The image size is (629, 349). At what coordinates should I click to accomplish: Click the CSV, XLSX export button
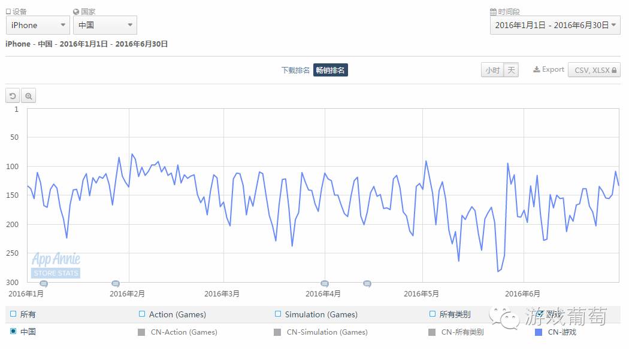pos(594,70)
